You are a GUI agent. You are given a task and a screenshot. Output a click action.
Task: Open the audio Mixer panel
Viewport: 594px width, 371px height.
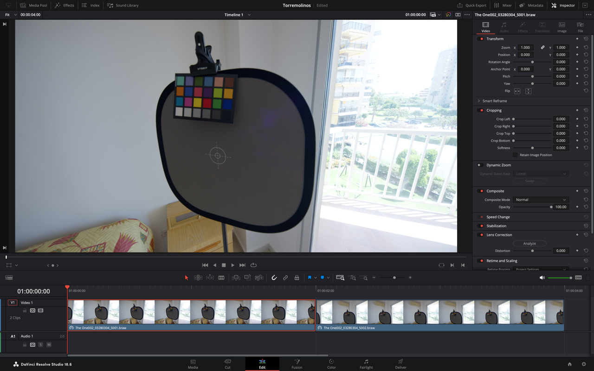tap(503, 6)
